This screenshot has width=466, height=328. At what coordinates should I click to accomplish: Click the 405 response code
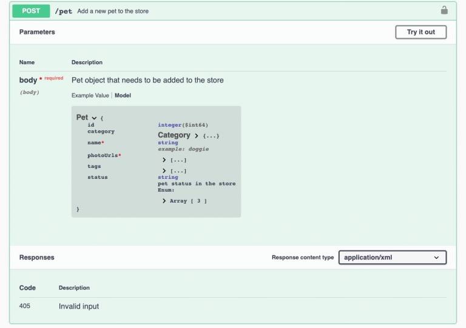click(25, 306)
